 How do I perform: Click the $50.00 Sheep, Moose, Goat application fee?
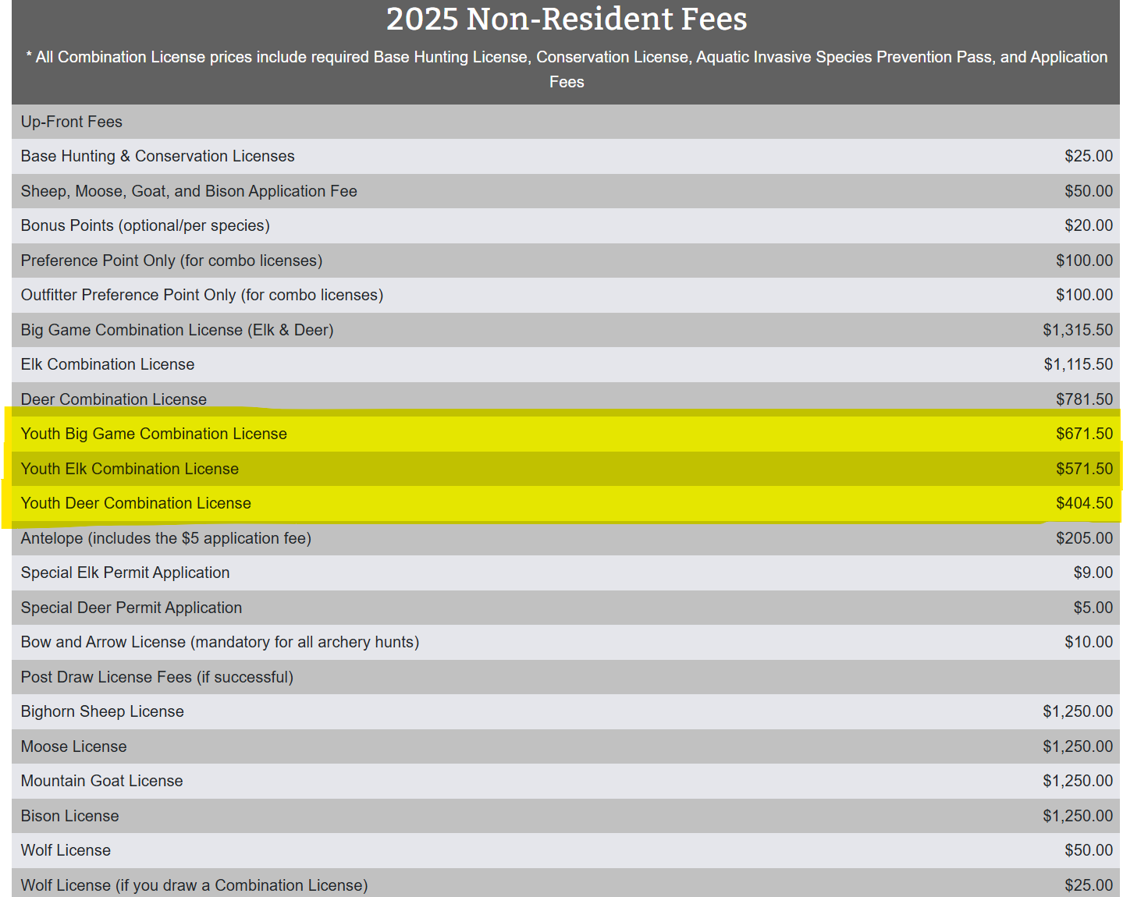click(1088, 191)
